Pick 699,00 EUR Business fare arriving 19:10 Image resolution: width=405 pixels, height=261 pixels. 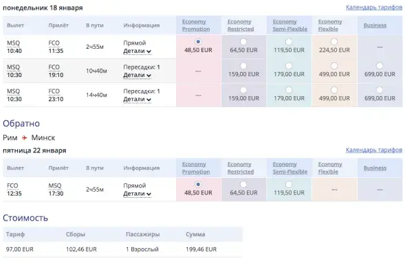click(x=380, y=66)
